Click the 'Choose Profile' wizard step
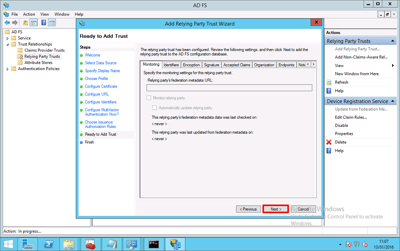Viewport: 400px width, 251px height. point(96,79)
